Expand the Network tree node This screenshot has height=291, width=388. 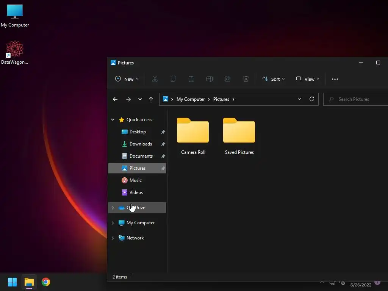[113, 238]
